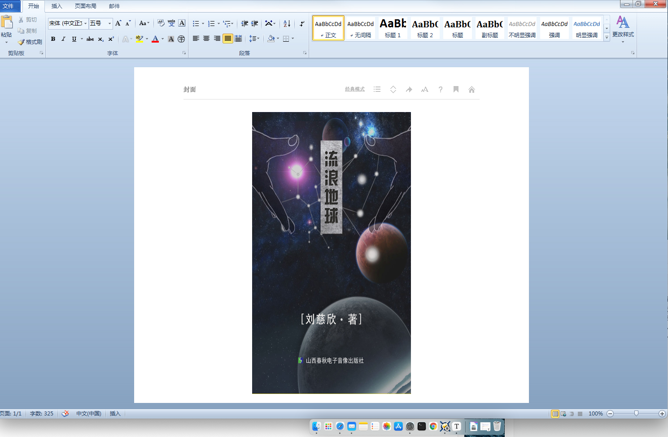
Task: Toggle Align Left paragraph alignment
Action: tap(196, 39)
